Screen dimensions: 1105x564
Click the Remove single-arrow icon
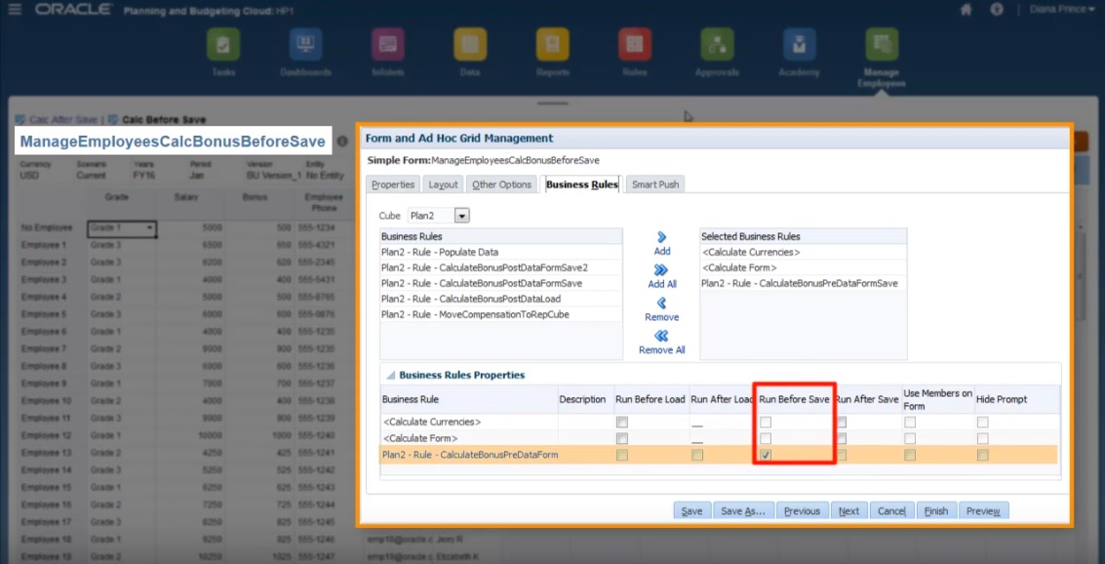pos(661,303)
